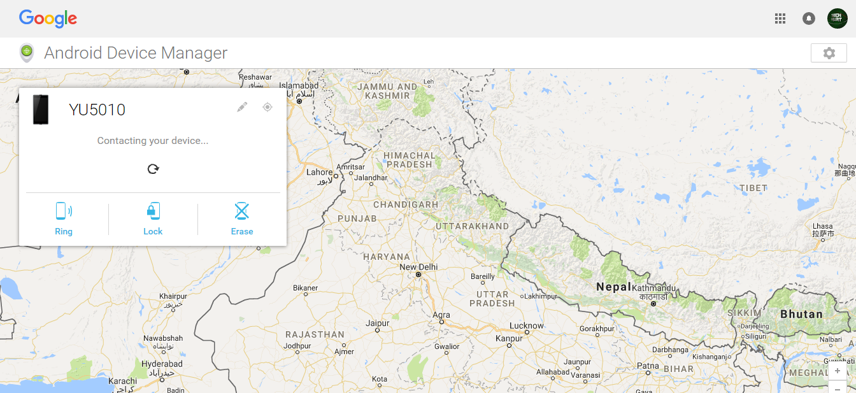Ring the YU5010 device
The image size is (856, 393).
tap(64, 219)
